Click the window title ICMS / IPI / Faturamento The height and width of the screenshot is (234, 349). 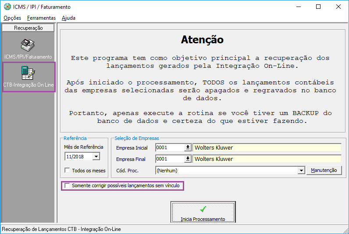pyautogui.click(x=42, y=7)
